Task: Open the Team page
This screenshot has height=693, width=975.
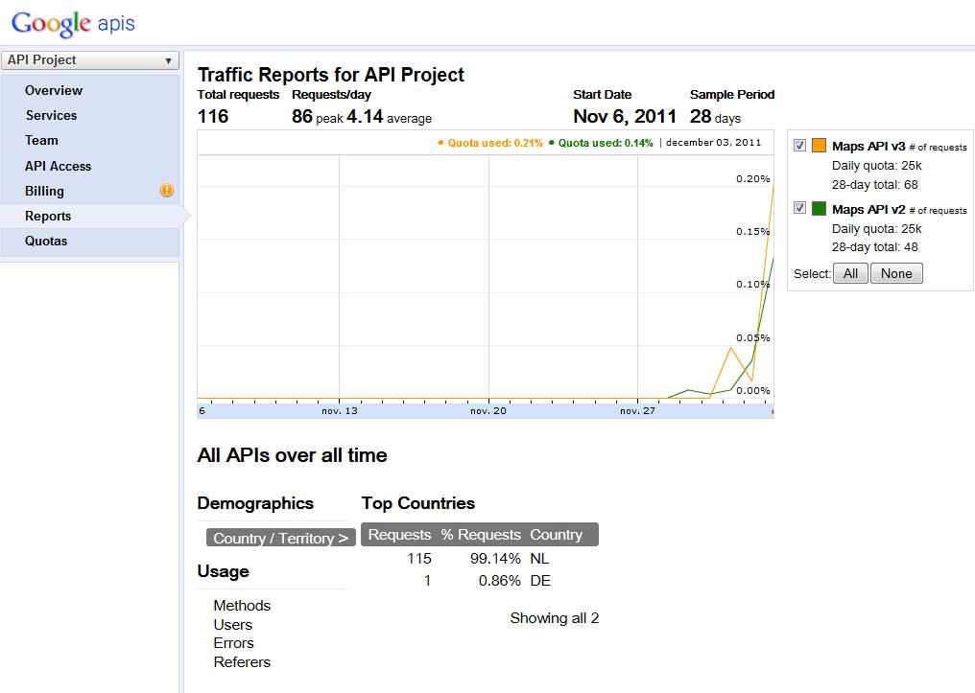Action: (41, 140)
